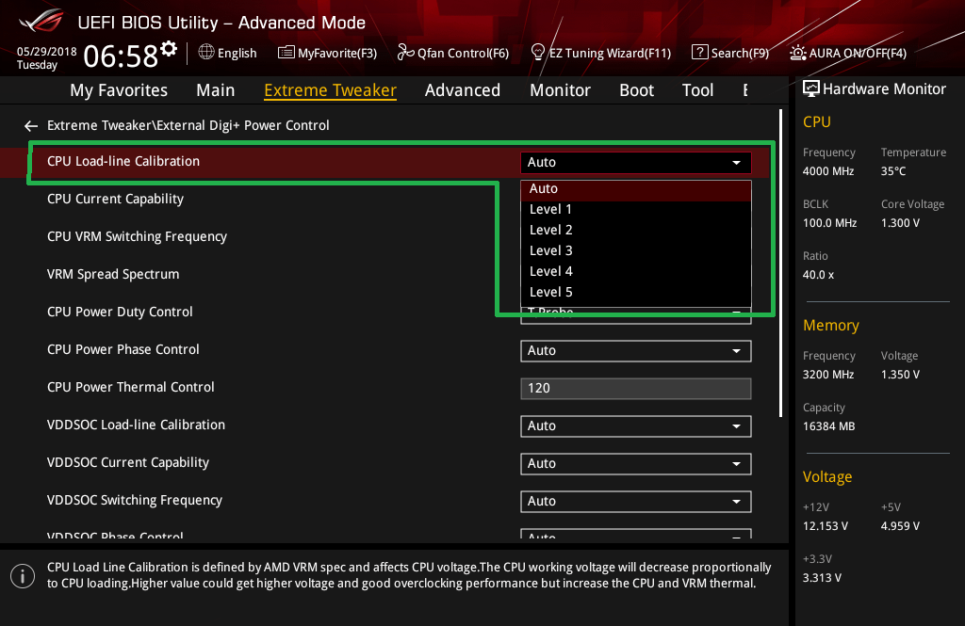
Task: Start the EZ Tuning Wizard(F11)
Action: [x=600, y=53]
